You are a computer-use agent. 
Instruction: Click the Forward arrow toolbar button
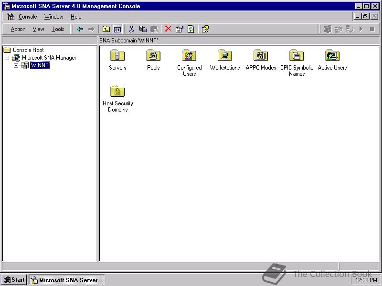click(x=91, y=30)
